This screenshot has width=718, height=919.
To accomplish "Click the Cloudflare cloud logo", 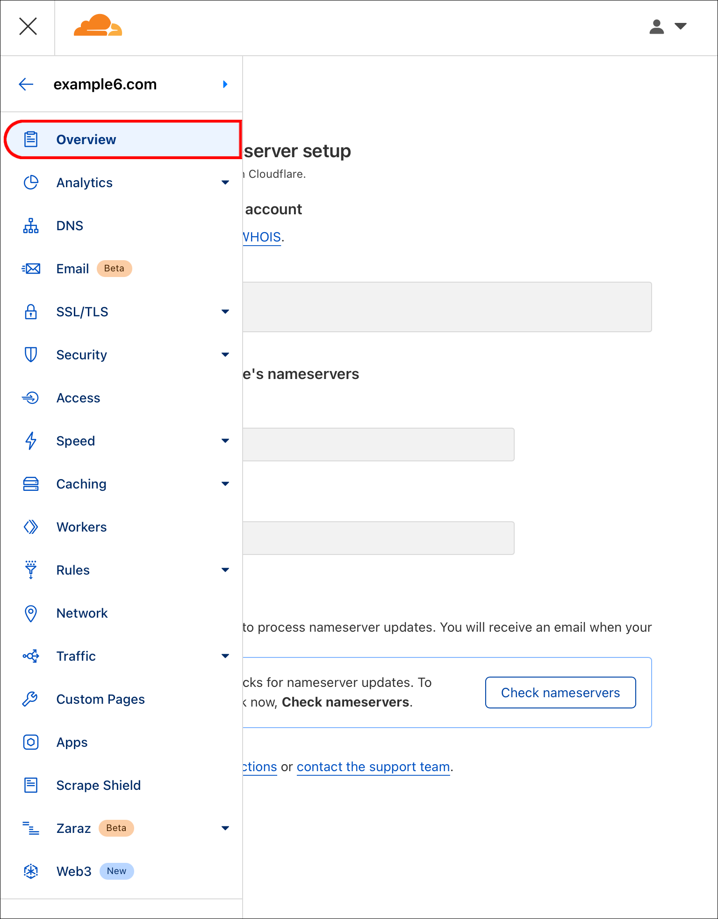I will click(98, 26).
